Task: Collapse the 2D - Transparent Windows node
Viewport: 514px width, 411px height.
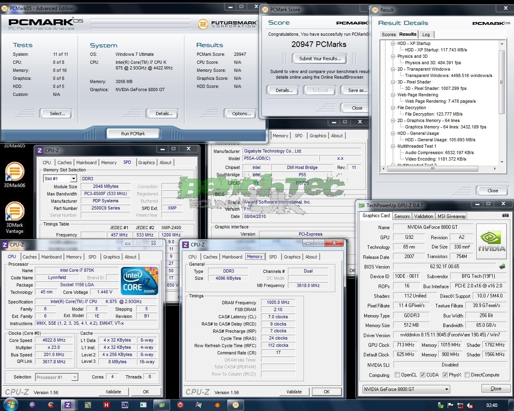Action: (x=393, y=69)
